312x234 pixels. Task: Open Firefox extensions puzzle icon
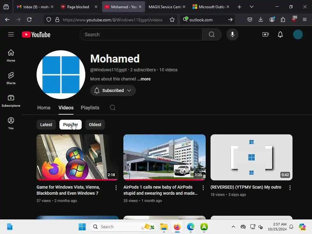click(x=283, y=19)
